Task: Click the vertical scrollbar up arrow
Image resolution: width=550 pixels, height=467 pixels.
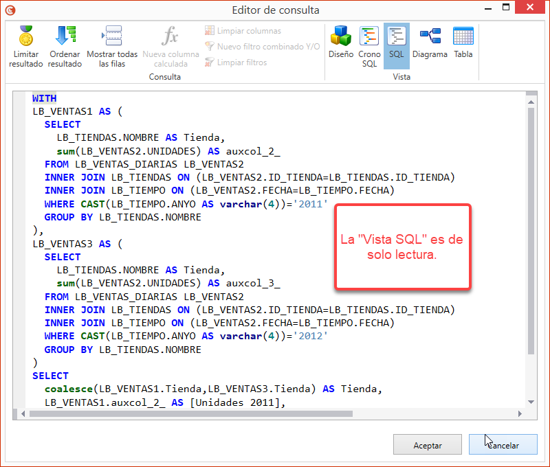Action: tap(529, 103)
